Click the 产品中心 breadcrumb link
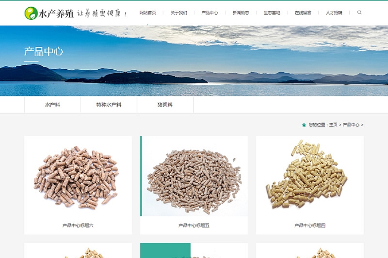The image size is (388, 258). tap(351, 125)
